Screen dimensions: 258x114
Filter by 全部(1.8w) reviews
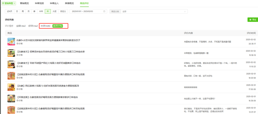click(21, 26)
